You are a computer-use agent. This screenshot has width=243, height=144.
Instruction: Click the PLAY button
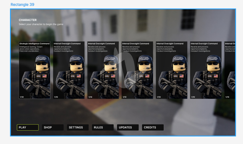[x=28, y=128]
